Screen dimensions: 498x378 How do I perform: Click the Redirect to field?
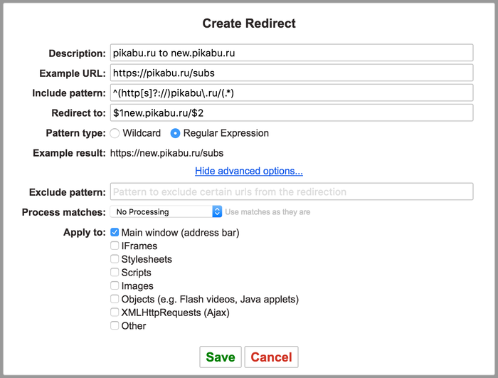[292, 112]
